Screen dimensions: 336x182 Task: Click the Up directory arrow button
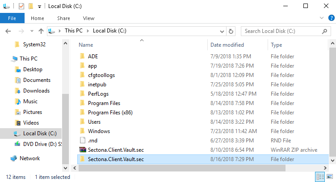pyautogui.click(x=41, y=31)
